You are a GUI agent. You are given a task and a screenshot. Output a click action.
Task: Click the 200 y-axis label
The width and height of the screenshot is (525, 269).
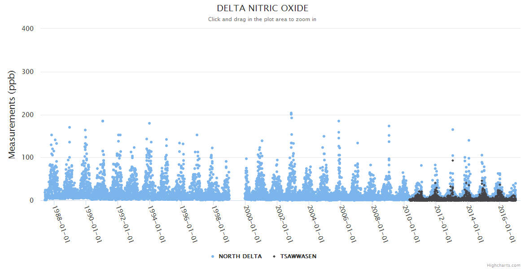coord(28,115)
